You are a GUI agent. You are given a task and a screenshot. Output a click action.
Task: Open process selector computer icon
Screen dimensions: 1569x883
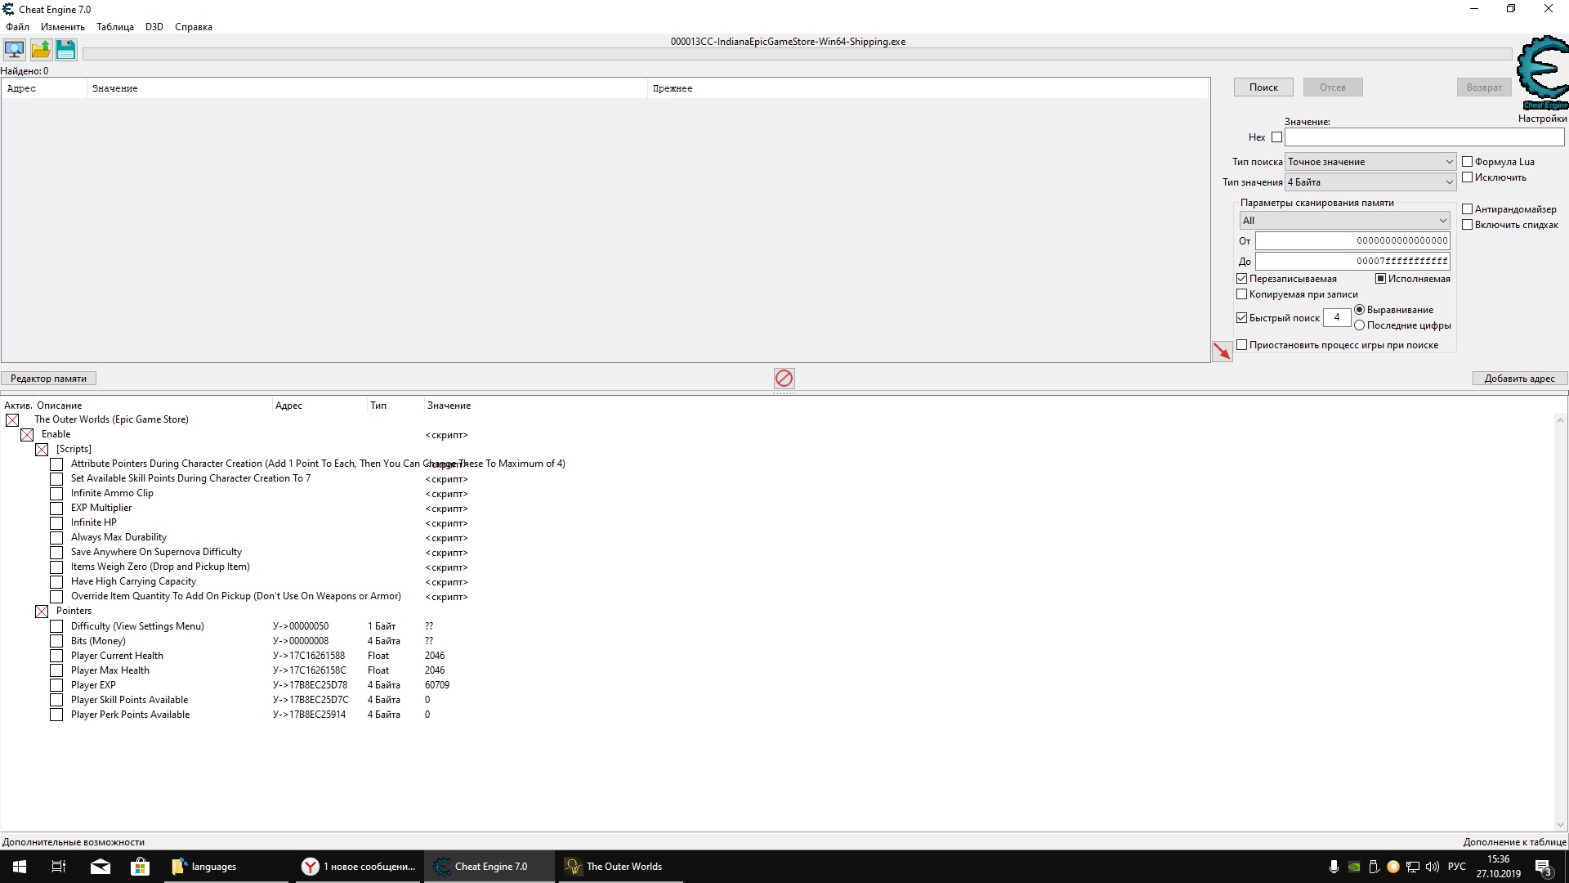[x=15, y=50]
